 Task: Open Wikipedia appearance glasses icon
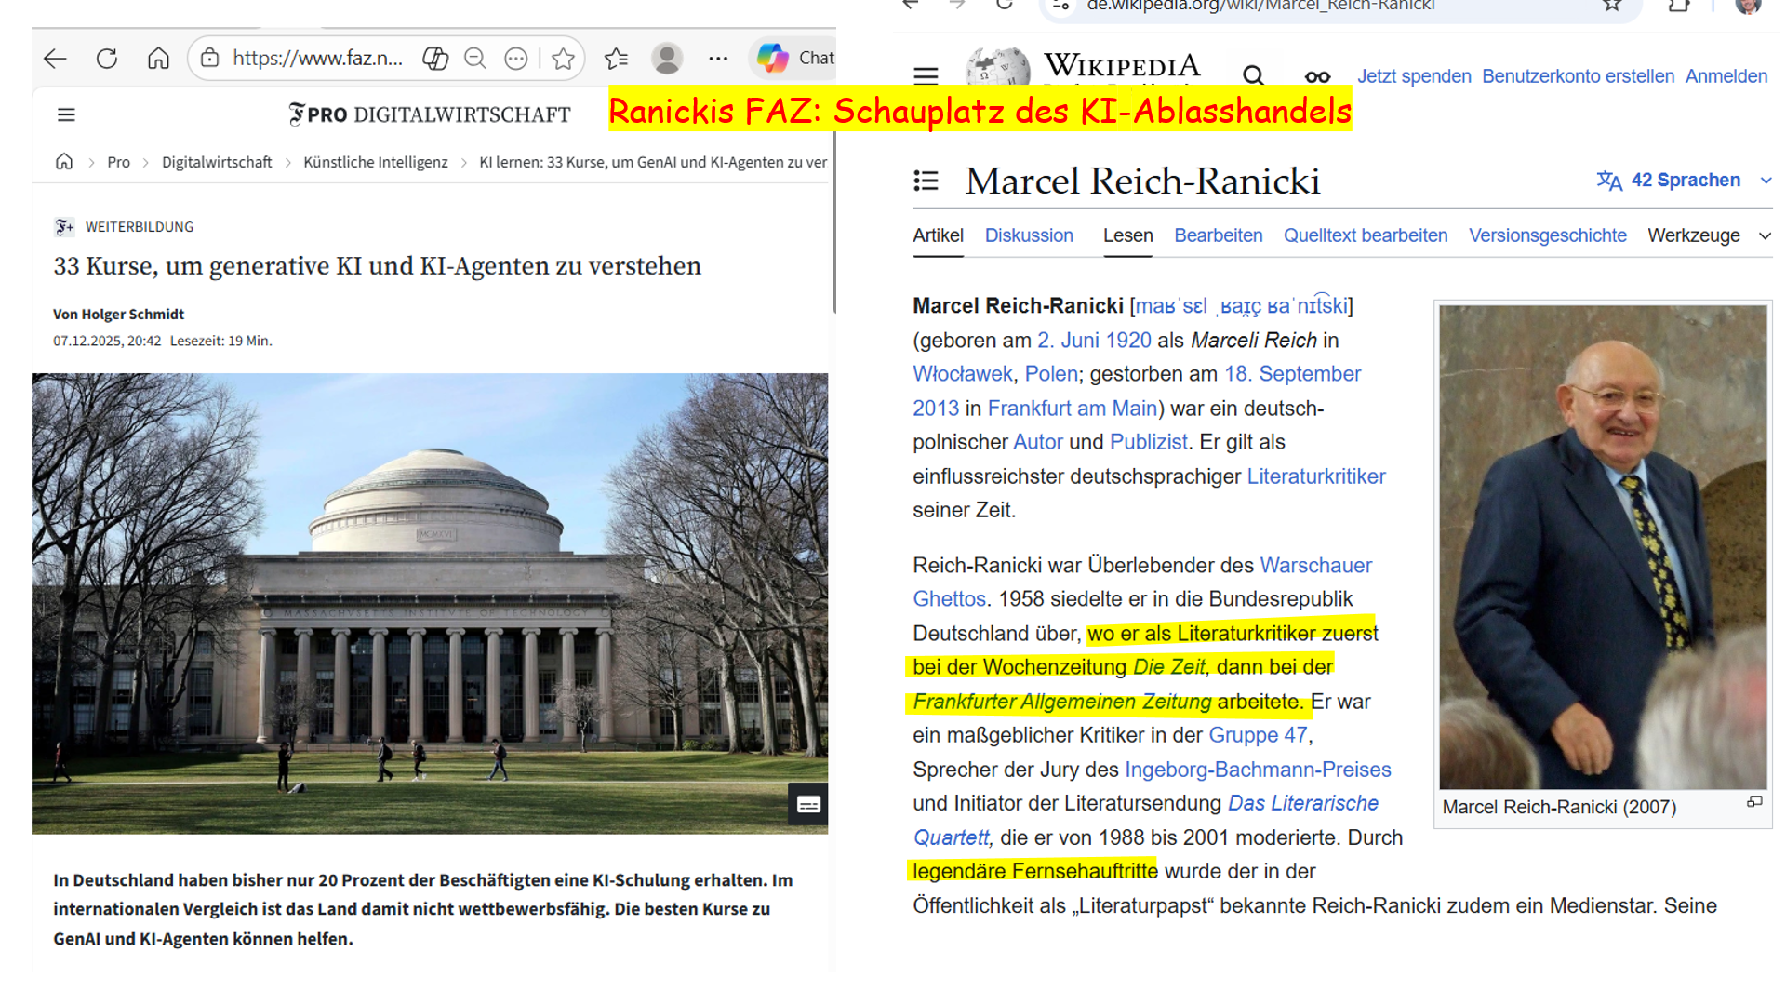click(1317, 76)
